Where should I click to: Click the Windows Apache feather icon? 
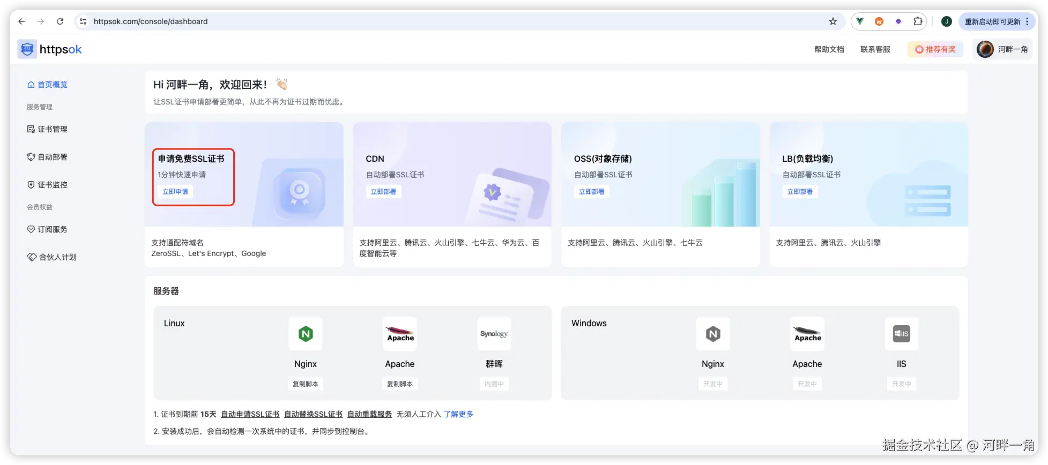tap(807, 334)
